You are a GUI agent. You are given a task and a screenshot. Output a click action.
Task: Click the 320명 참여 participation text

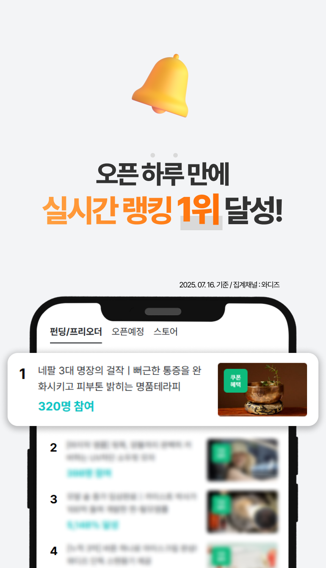pyautogui.click(x=66, y=406)
